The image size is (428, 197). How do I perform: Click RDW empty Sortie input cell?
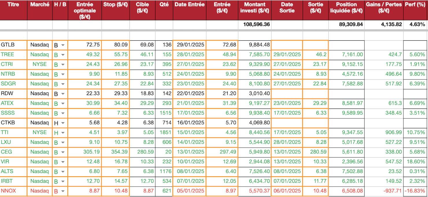316,94
